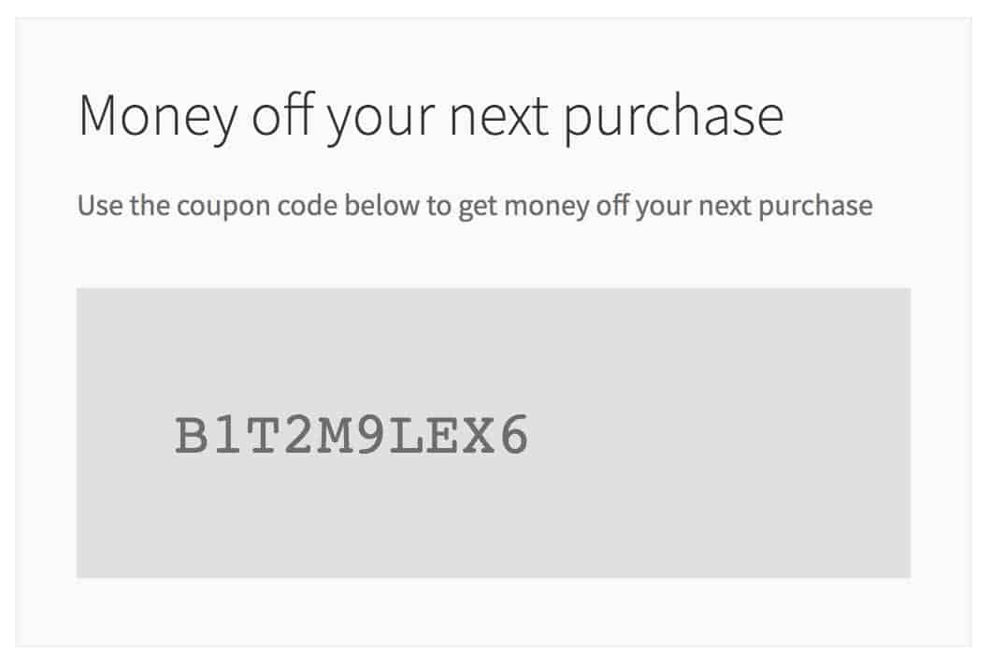Click the letter 'M' in the coupon code
The width and height of the screenshot is (991, 666).
point(334,435)
